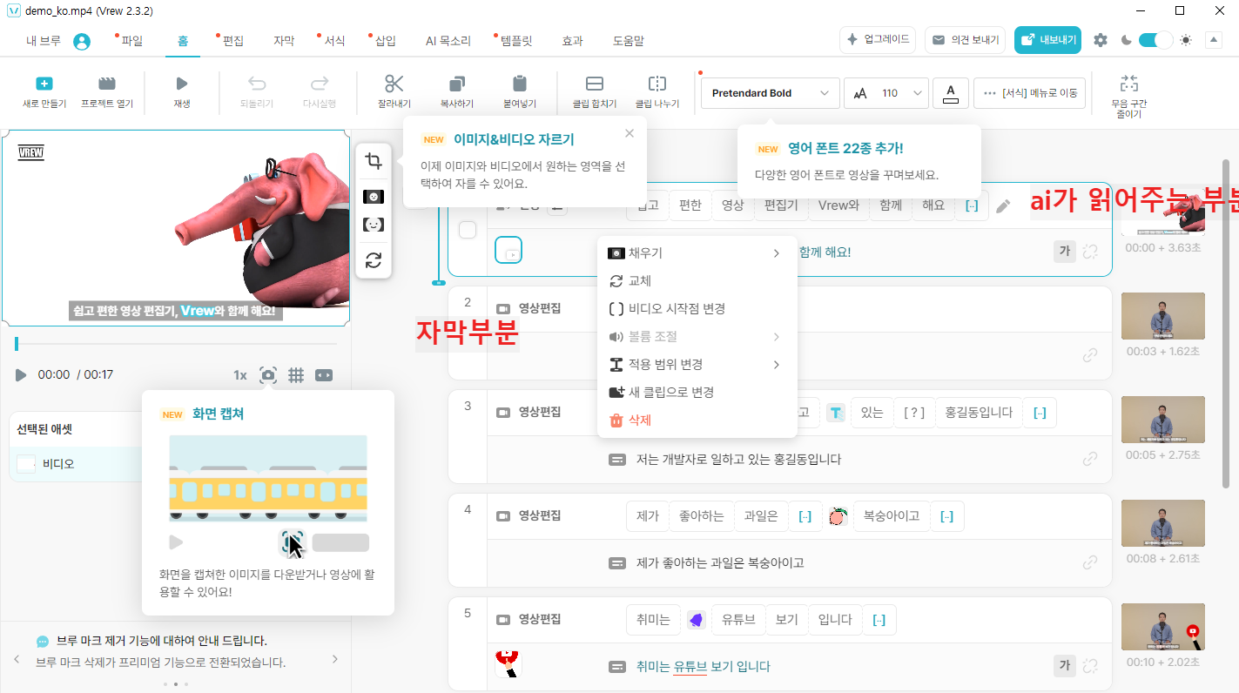This screenshot has height=693, width=1239.
Task: Open the 도움말 tab
Action: [x=629, y=41]
